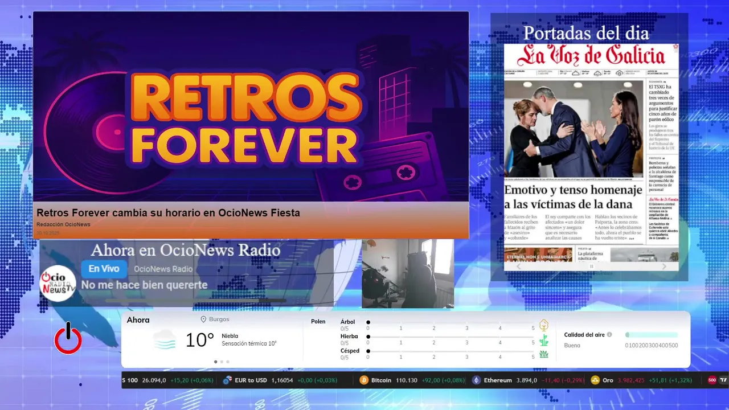This screenshot has width=729, height=410.
Task: Click 'Ahora en OcioNews Radio' heading
Action: [186, 250]
